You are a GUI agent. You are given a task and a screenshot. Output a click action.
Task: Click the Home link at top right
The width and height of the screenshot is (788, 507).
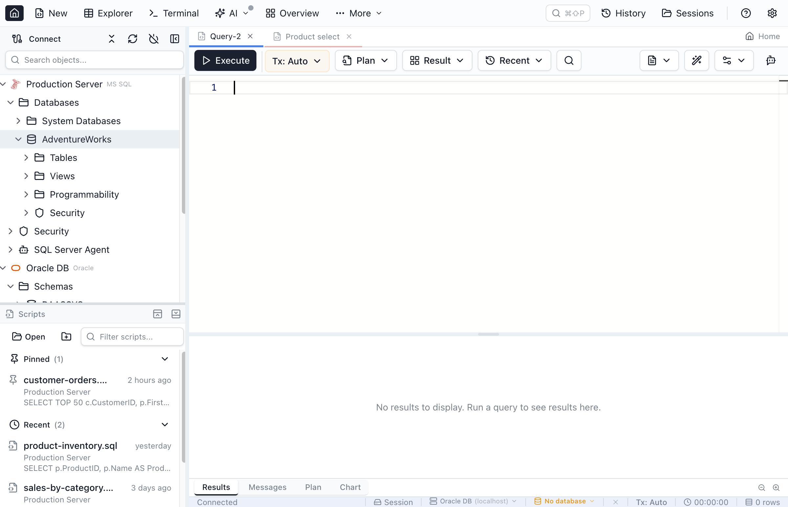(762, 36)
